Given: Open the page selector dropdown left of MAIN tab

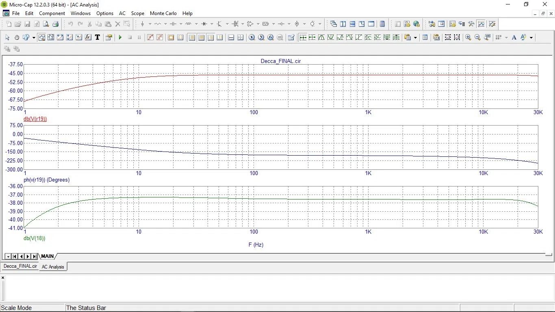Looking at the screenshot, I should pyautogui.click(x=8, y=256).
